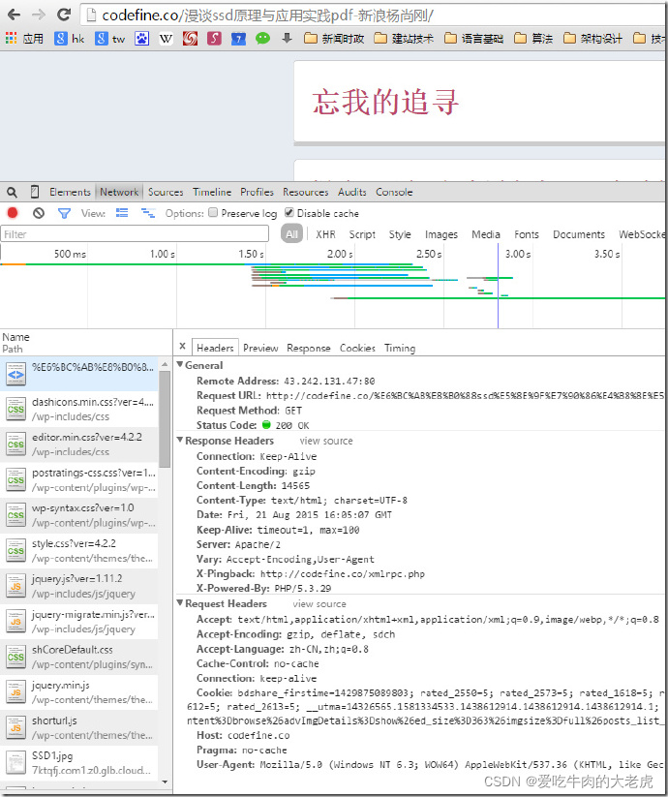This screenshot has height=797, width=668.
Task: Toggle the overview waterfall view icon
Action: 148,213
